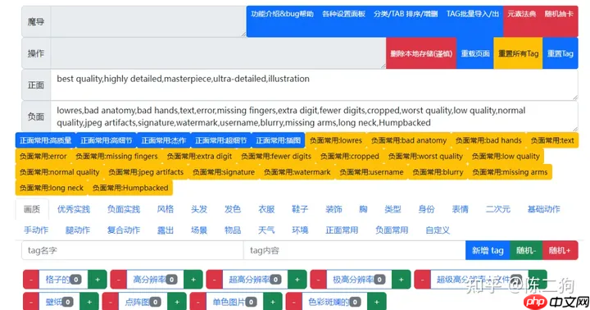The image size is (590, 310).
Task: Toggle the 负面常用:bad hands badge
Action: pyautogui.click(x=488, y=140)
